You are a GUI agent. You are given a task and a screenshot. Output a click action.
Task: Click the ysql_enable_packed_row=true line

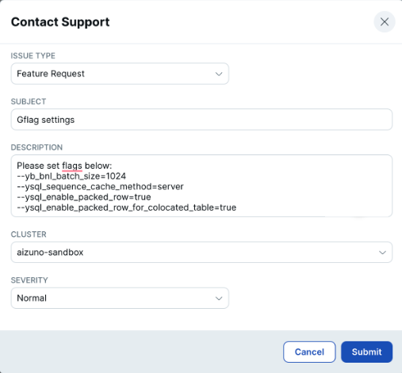pos(84,197)
